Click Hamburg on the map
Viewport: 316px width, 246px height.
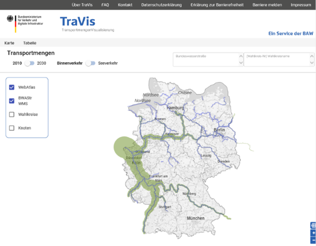(x=175, y=108)
